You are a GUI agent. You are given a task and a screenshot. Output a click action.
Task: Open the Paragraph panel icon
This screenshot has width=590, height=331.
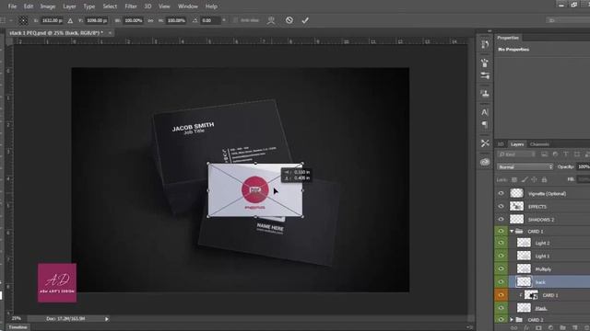tap(485, 125)
